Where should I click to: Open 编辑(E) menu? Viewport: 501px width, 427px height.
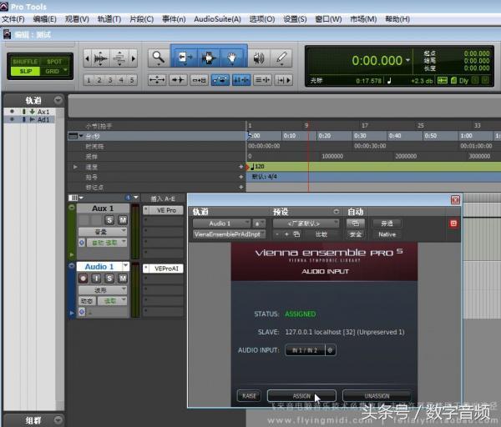coord(45,19)
